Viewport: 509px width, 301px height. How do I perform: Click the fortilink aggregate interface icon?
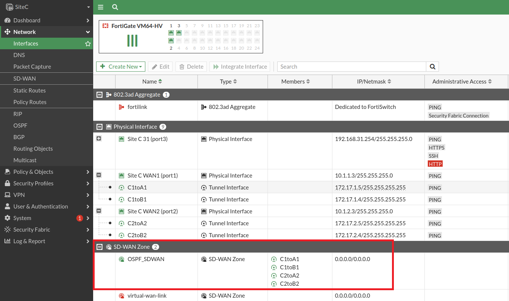point(121,107)
